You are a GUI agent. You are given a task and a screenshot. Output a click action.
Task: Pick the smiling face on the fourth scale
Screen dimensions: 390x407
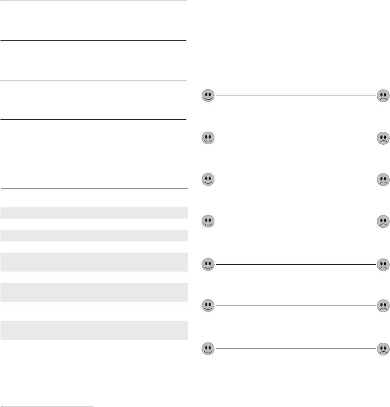208,221
